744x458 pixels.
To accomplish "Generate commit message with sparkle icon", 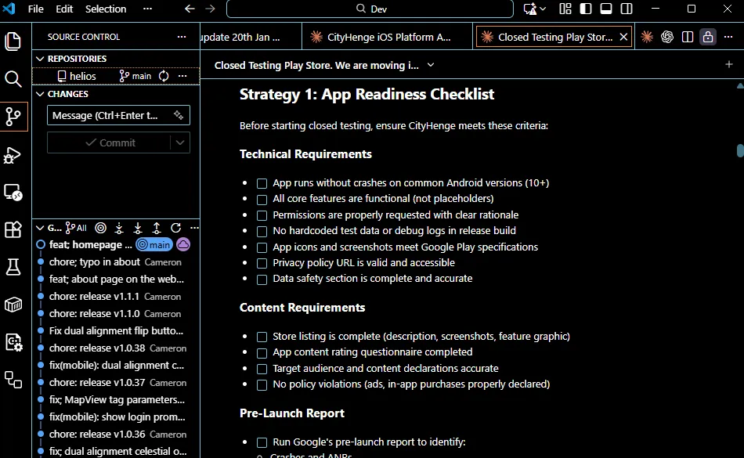I will (x=179, y=115).
